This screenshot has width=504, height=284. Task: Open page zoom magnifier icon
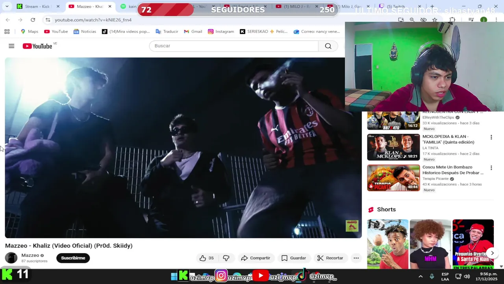(412, 20)
